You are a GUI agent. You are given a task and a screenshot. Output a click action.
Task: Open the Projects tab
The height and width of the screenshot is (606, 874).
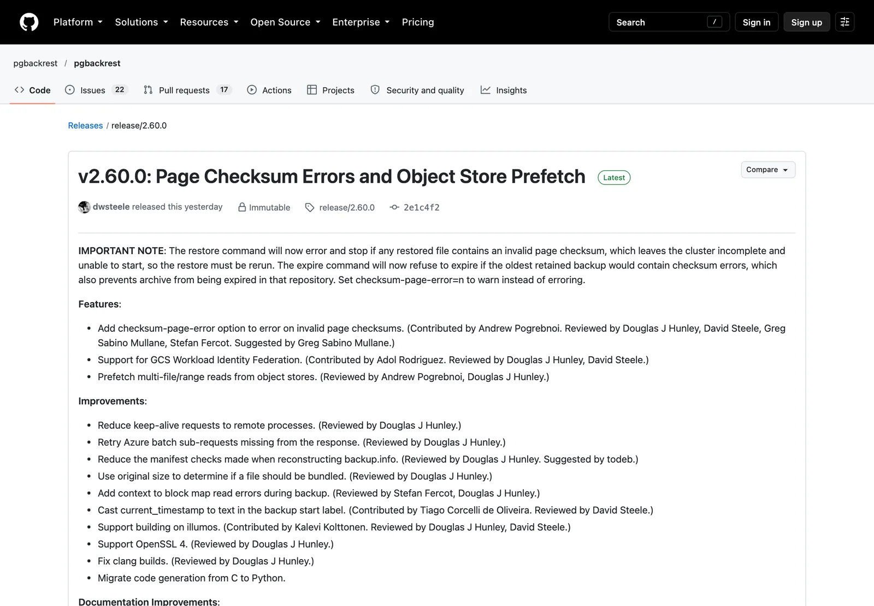tap(331, 91)
